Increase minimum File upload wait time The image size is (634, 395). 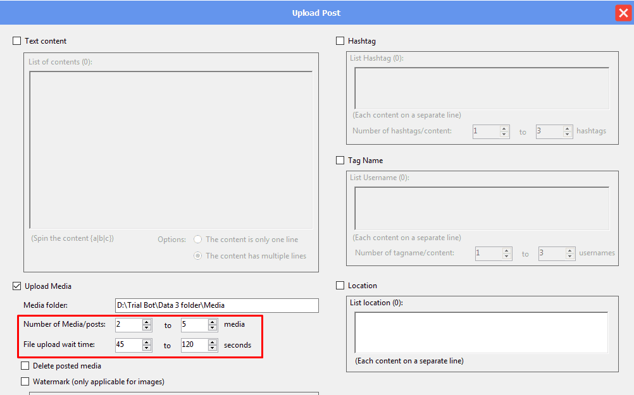(147, 342)
